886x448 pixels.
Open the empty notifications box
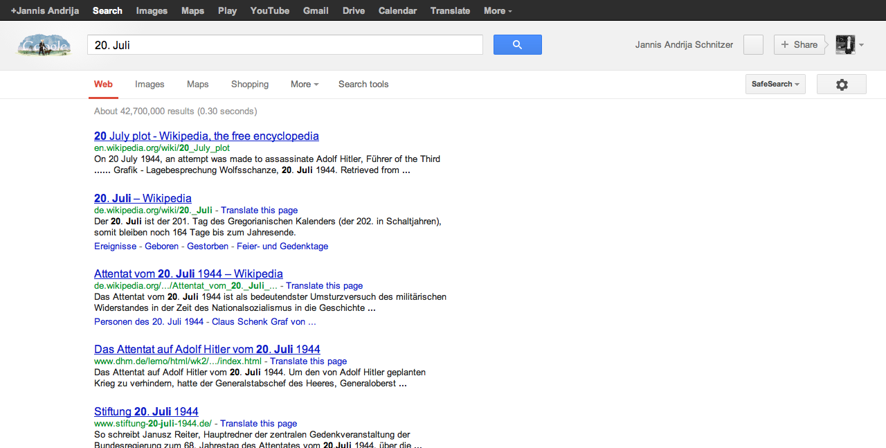coord(753,44)
